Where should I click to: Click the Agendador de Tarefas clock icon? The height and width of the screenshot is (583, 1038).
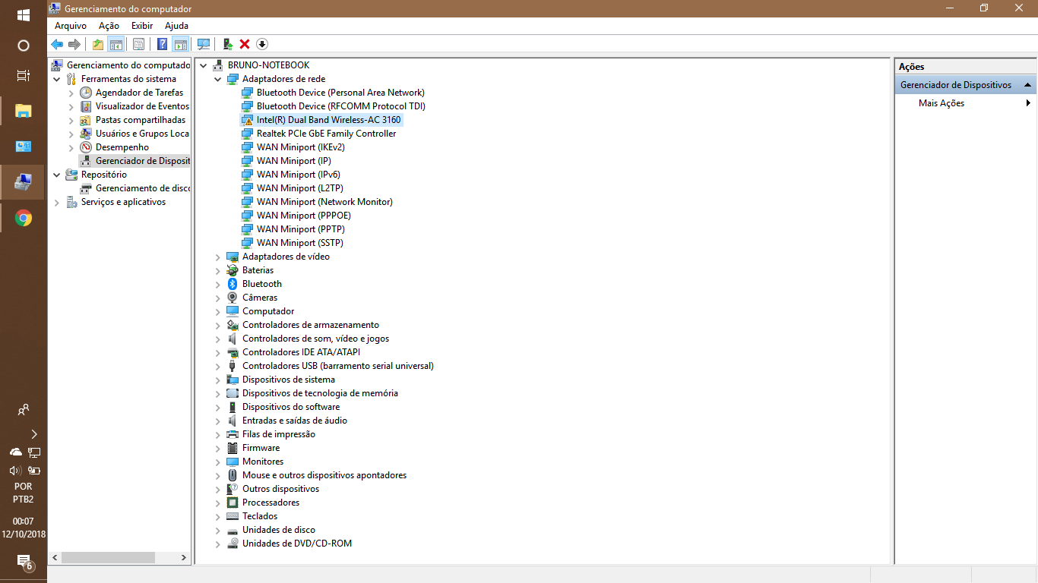click(x=86, y=93)
